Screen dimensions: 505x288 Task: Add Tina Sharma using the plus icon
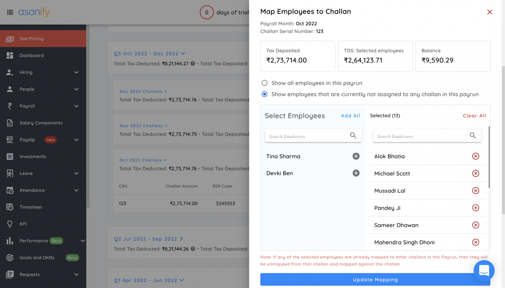[x=356, y=156]
